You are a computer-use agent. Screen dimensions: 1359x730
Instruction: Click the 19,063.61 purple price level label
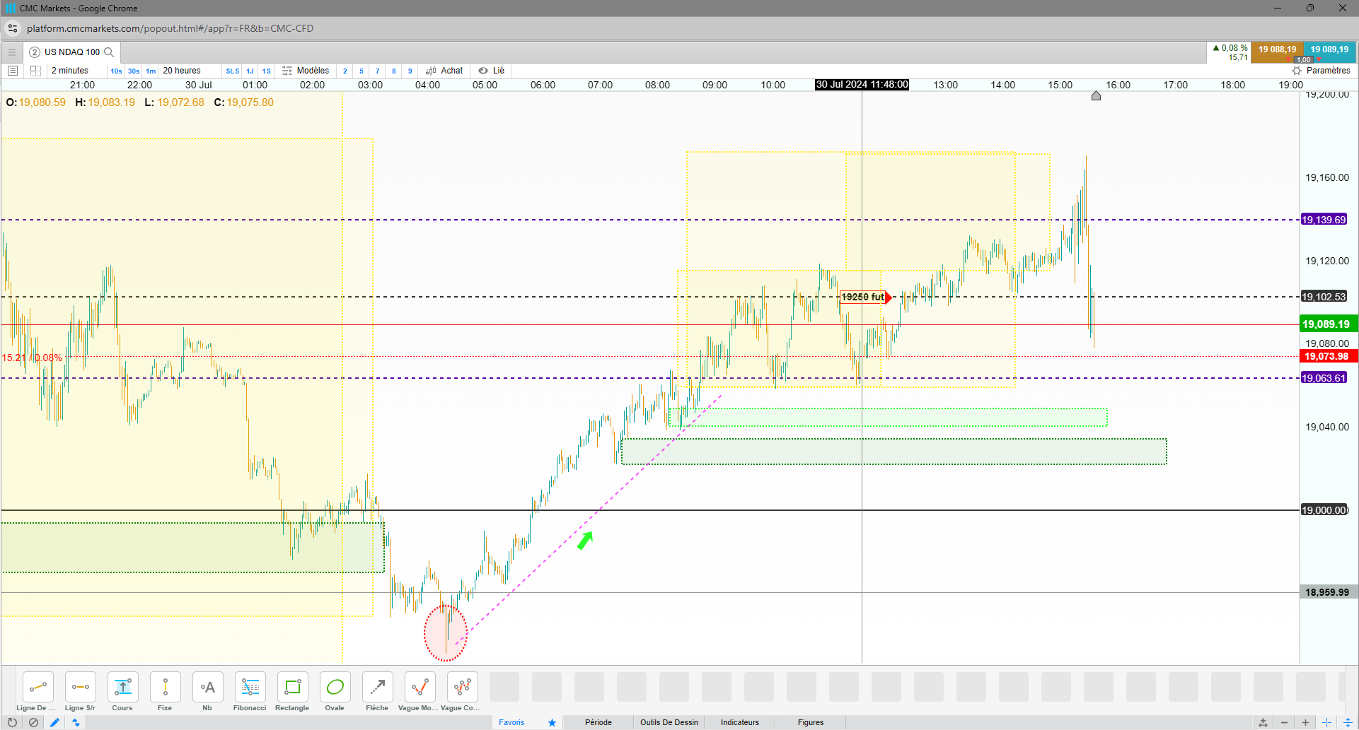click(x=1324, y=378)
